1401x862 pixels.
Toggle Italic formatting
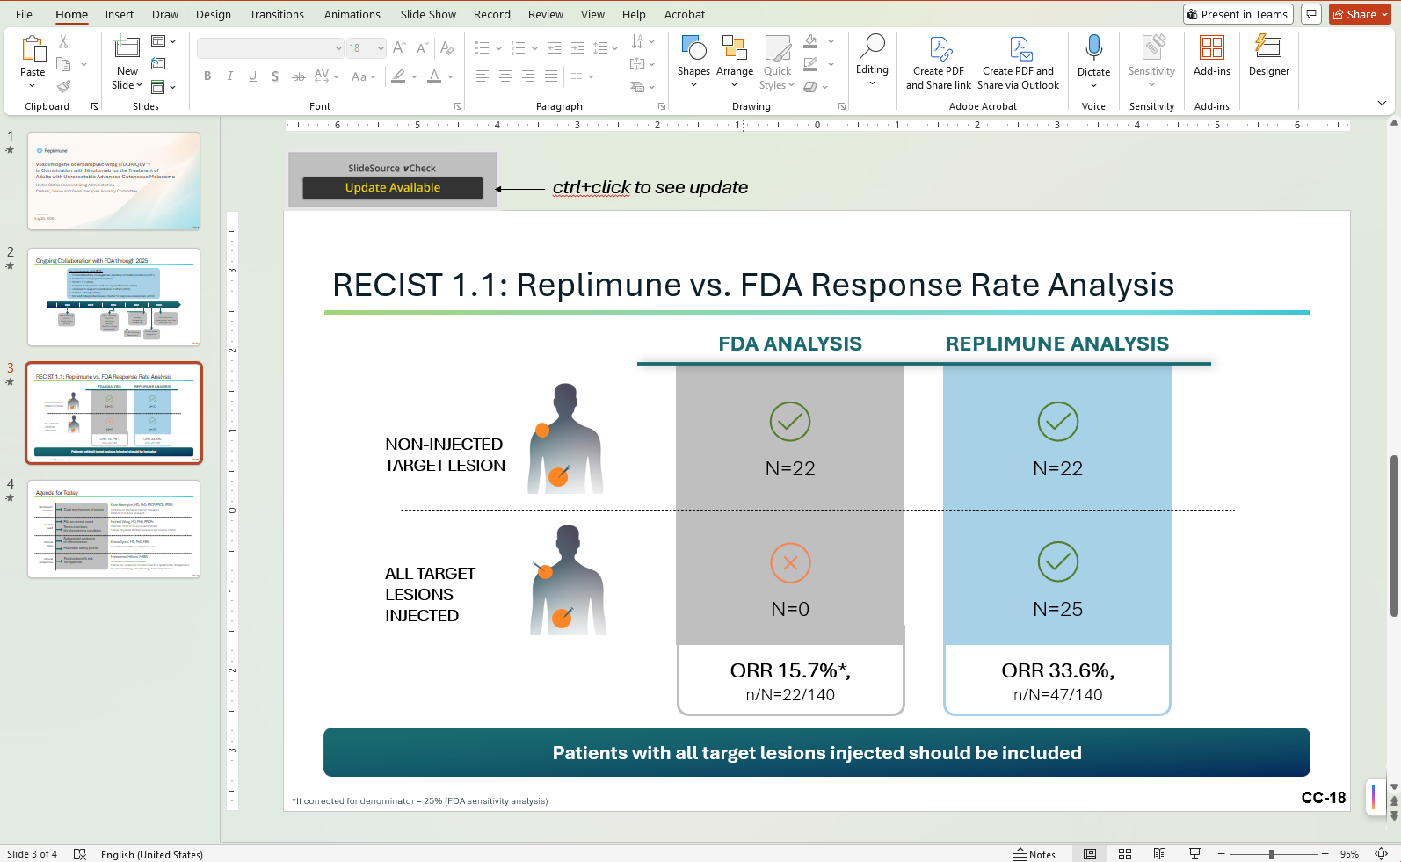(x=230, y=76)
